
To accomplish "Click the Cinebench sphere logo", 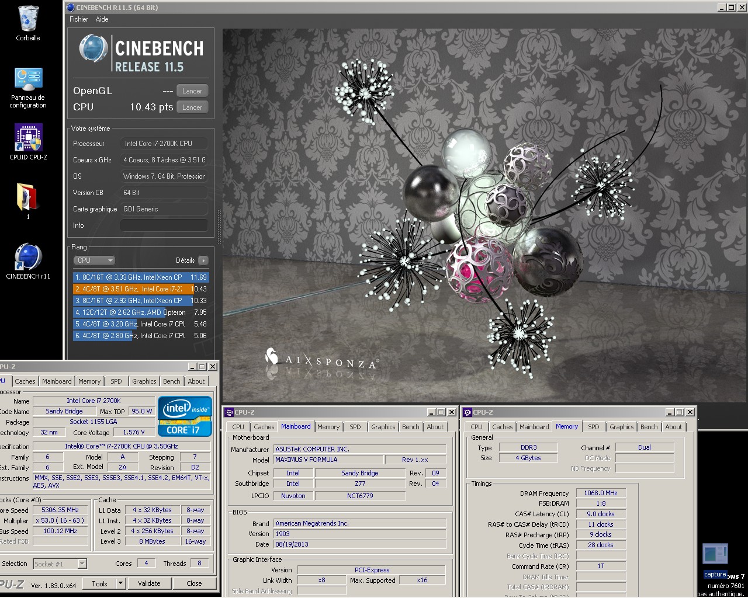I will 93,48.
